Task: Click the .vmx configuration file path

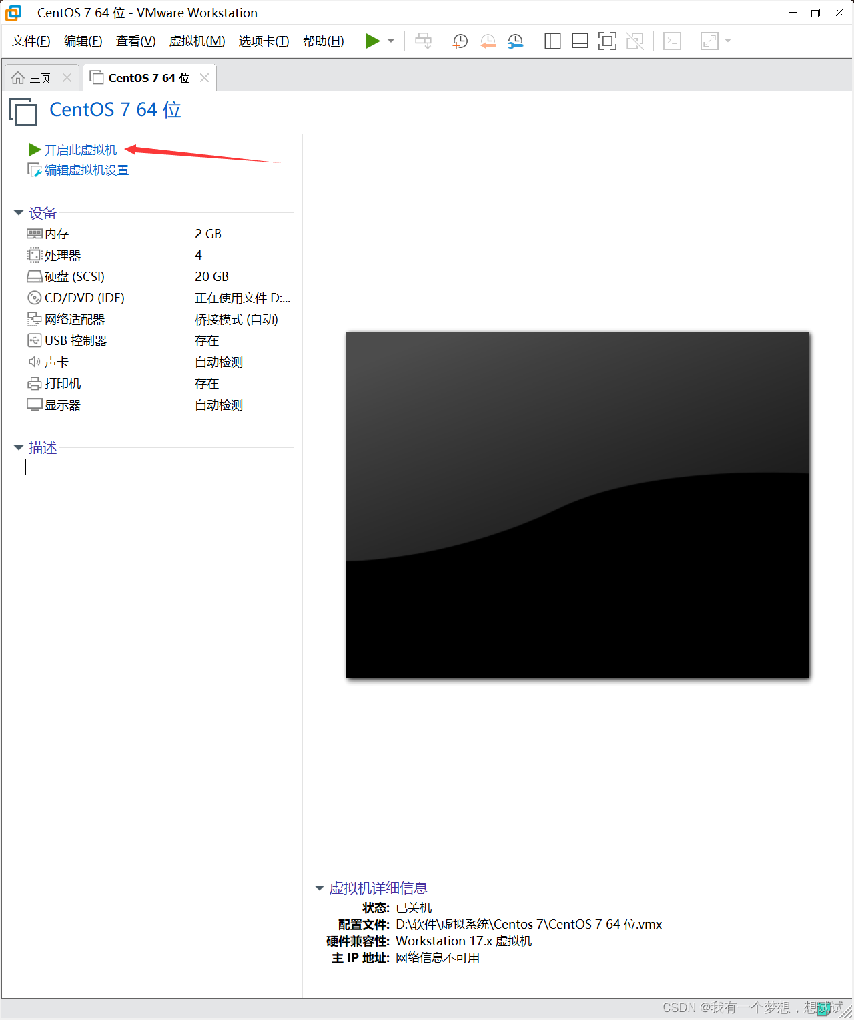Action: [x=529, y=925]
